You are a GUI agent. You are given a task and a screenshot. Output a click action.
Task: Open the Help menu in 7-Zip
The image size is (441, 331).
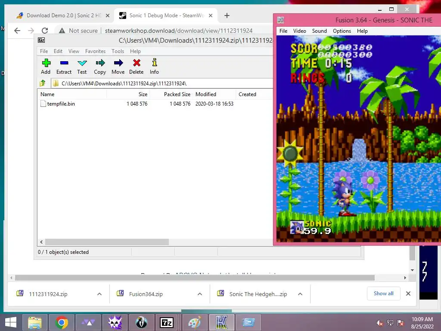135,51
